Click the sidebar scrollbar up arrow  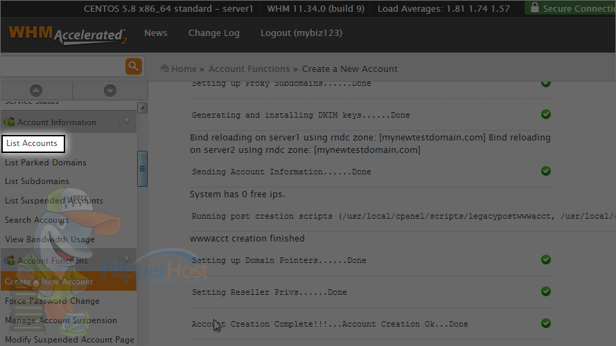pos(143,108)
